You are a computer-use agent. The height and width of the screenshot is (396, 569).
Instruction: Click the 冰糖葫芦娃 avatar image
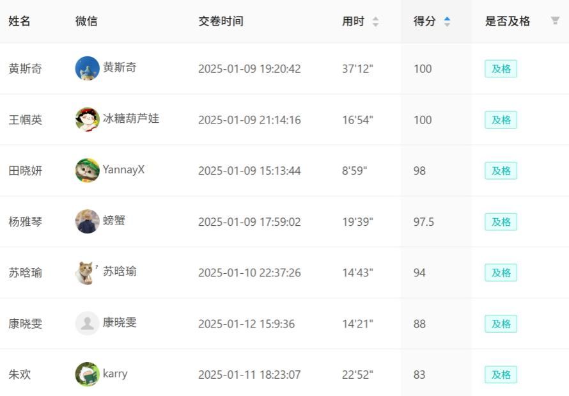(87, 120)
